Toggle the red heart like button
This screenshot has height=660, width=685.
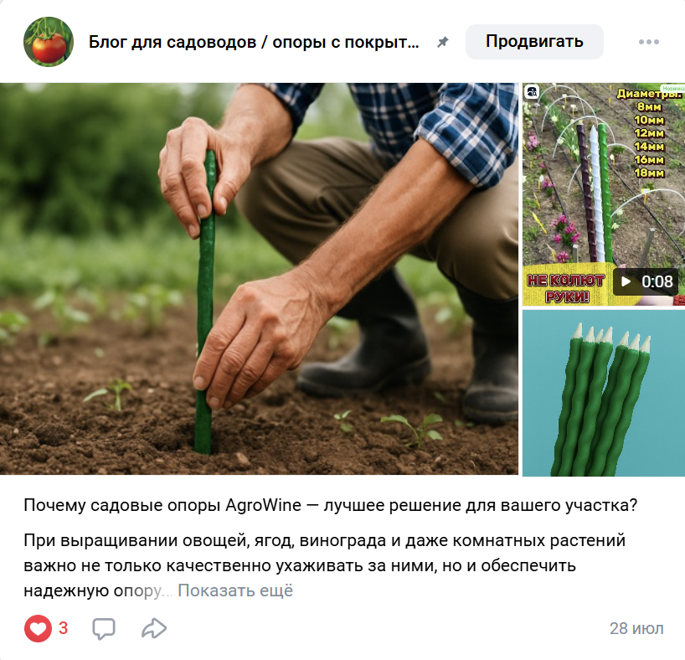38,628
